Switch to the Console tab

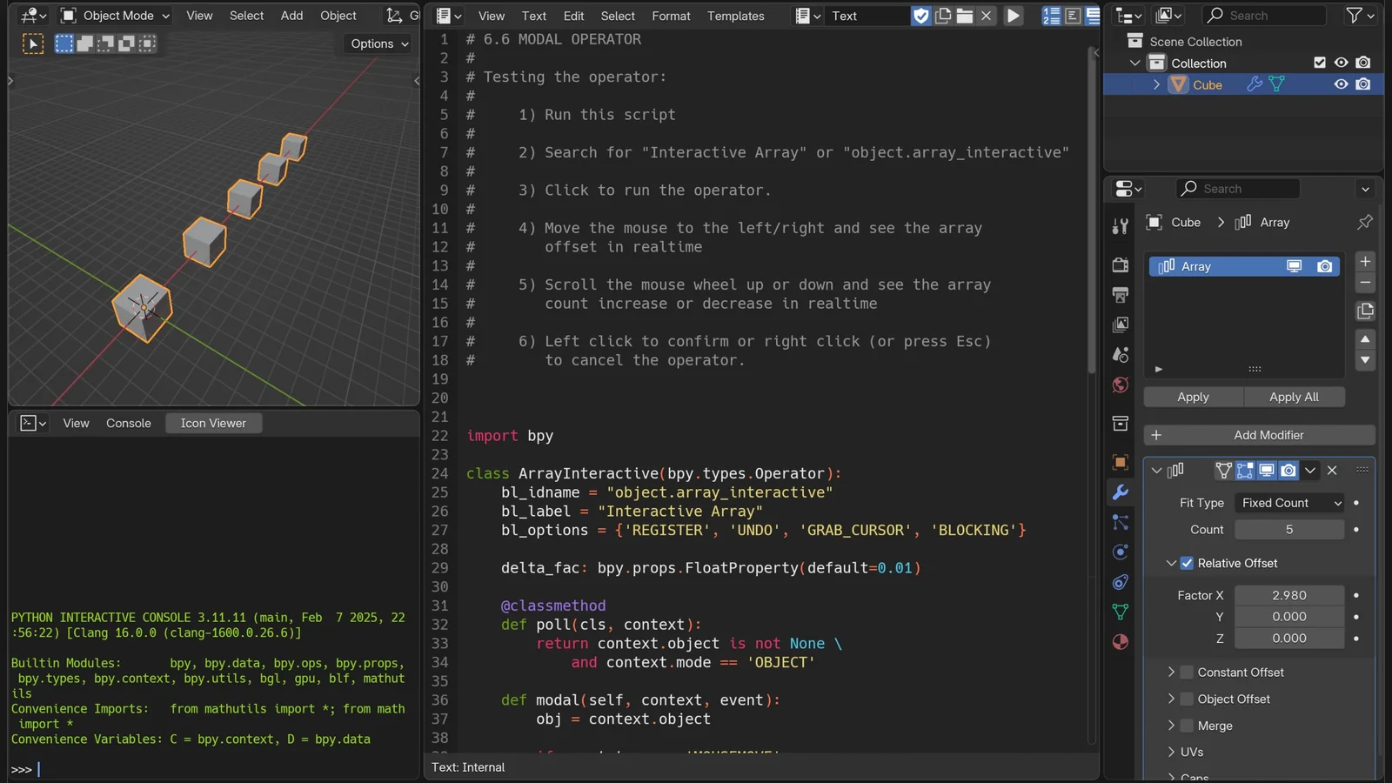[x=128, y=423]
